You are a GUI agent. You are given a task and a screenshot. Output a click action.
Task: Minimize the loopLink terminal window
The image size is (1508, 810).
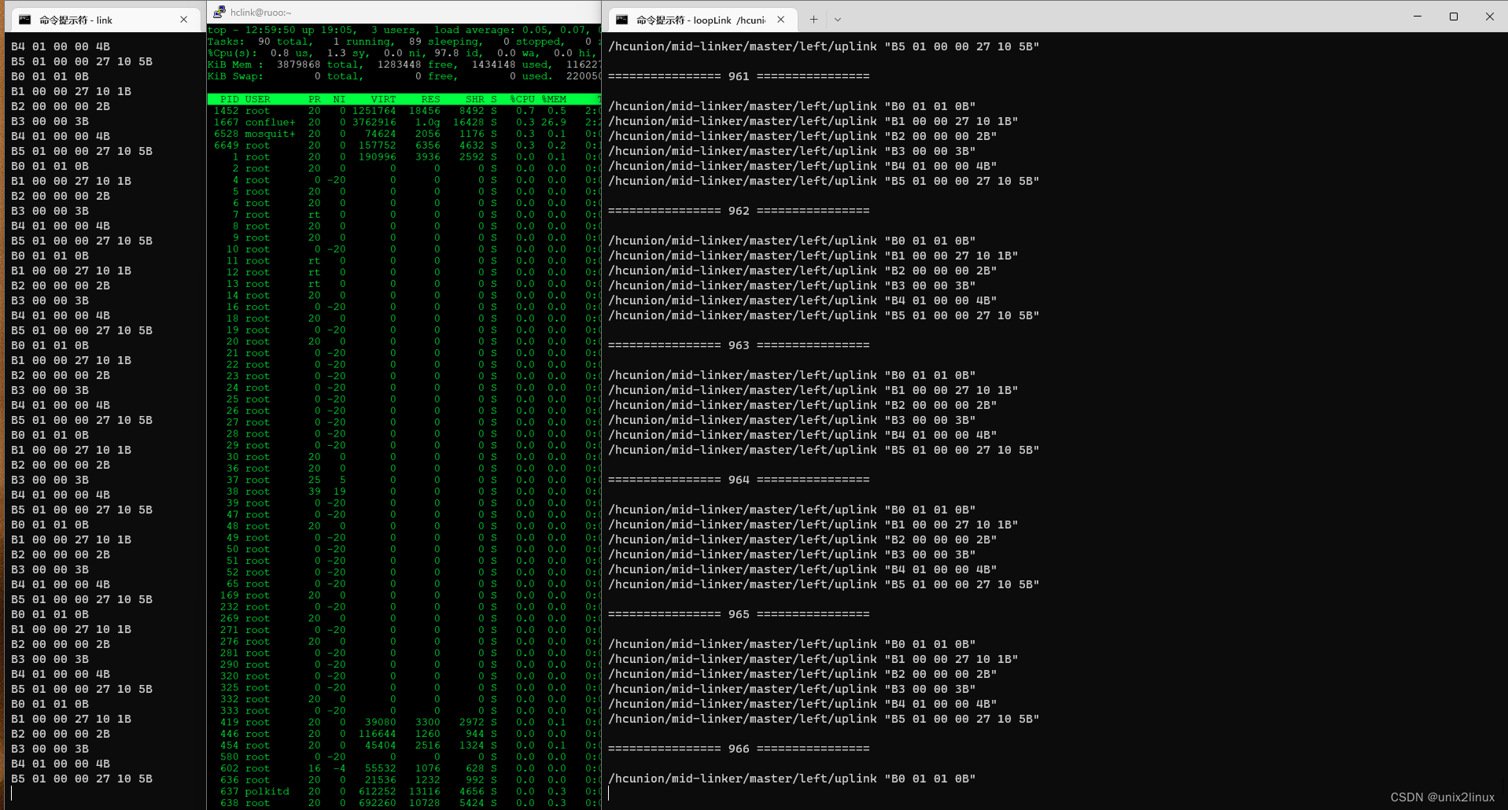pos(1418,17)
